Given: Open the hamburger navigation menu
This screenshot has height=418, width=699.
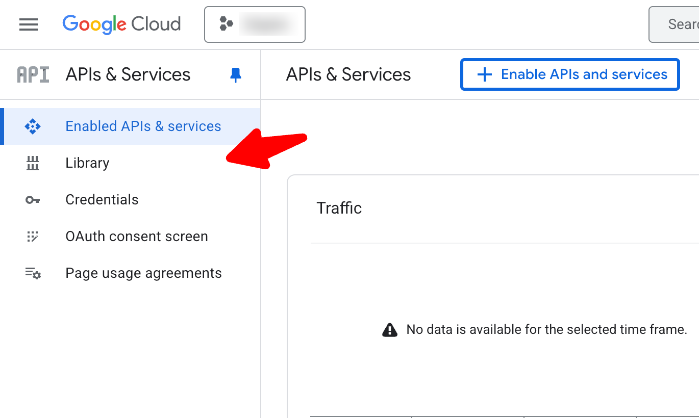Looking at the screenshot, I should (x=29, y=24).
